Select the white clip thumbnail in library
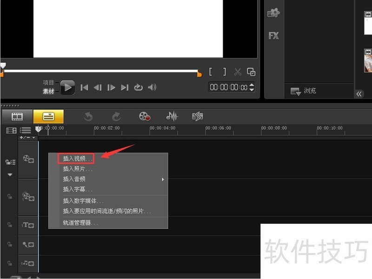 click(x=368, y=23)
